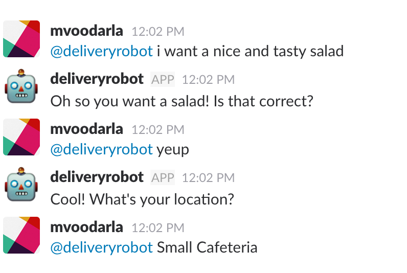Open robot avatar beside the location question

coord(20,186)
